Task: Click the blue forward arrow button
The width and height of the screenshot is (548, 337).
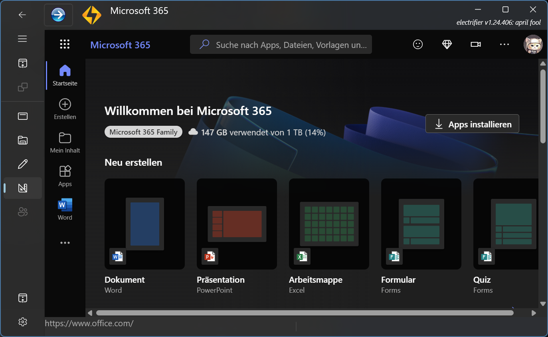Action: (58, 15)
